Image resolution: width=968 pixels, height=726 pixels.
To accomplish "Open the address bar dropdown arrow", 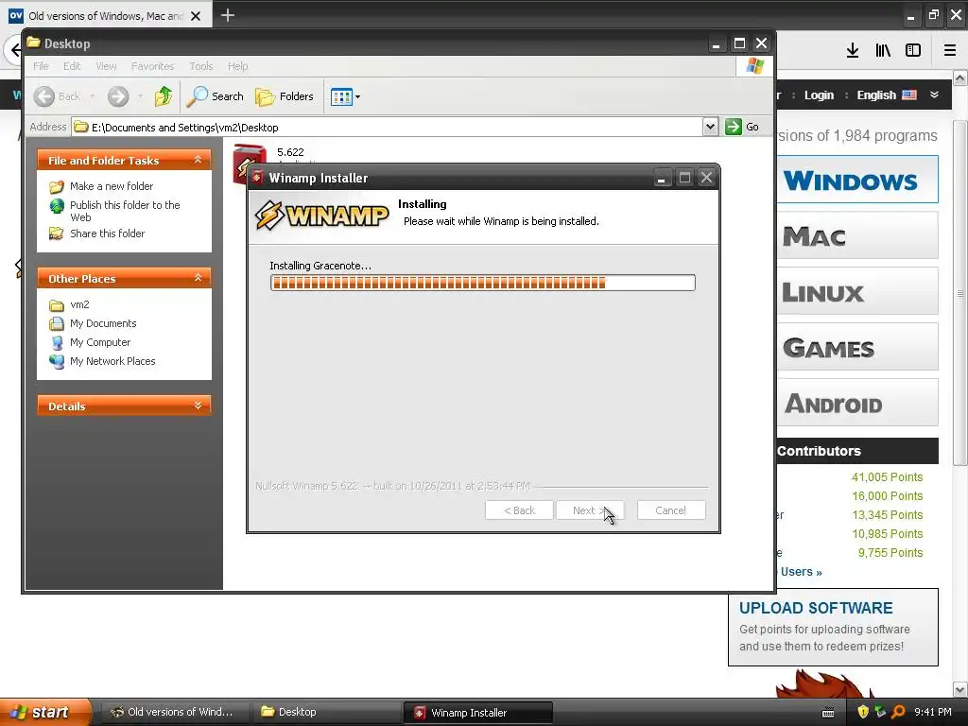I will coord(710,127).
